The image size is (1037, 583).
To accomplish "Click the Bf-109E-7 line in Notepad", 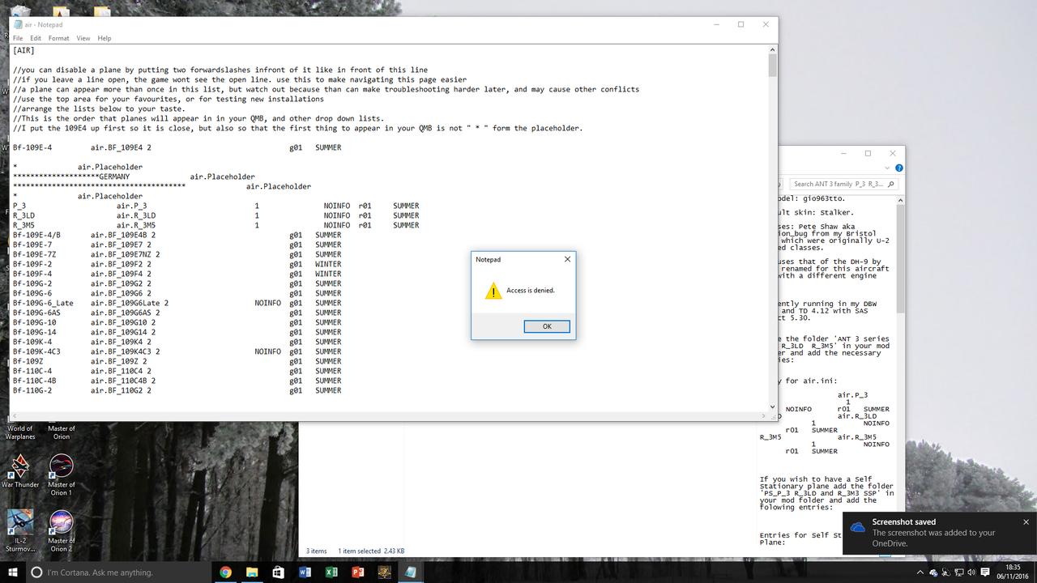I will 177,245.
